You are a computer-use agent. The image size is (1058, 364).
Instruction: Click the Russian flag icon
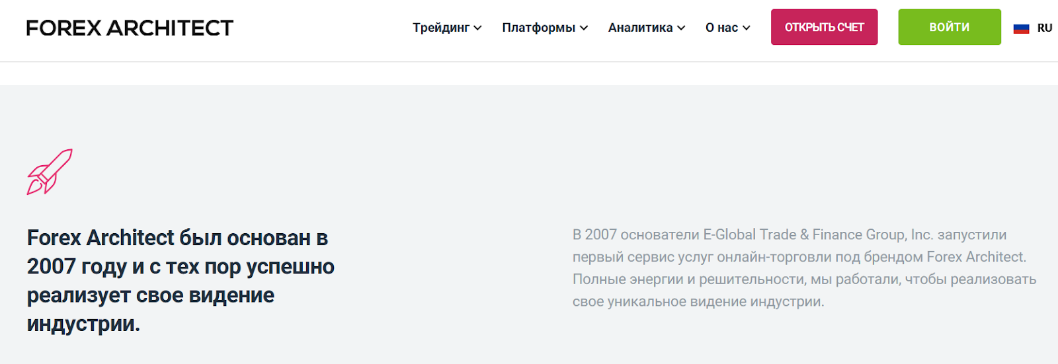pyautogui.click(x=1022, y=28)
